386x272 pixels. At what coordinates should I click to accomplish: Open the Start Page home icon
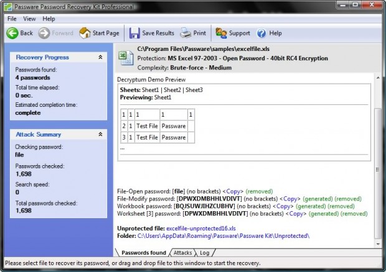point(85,33)
